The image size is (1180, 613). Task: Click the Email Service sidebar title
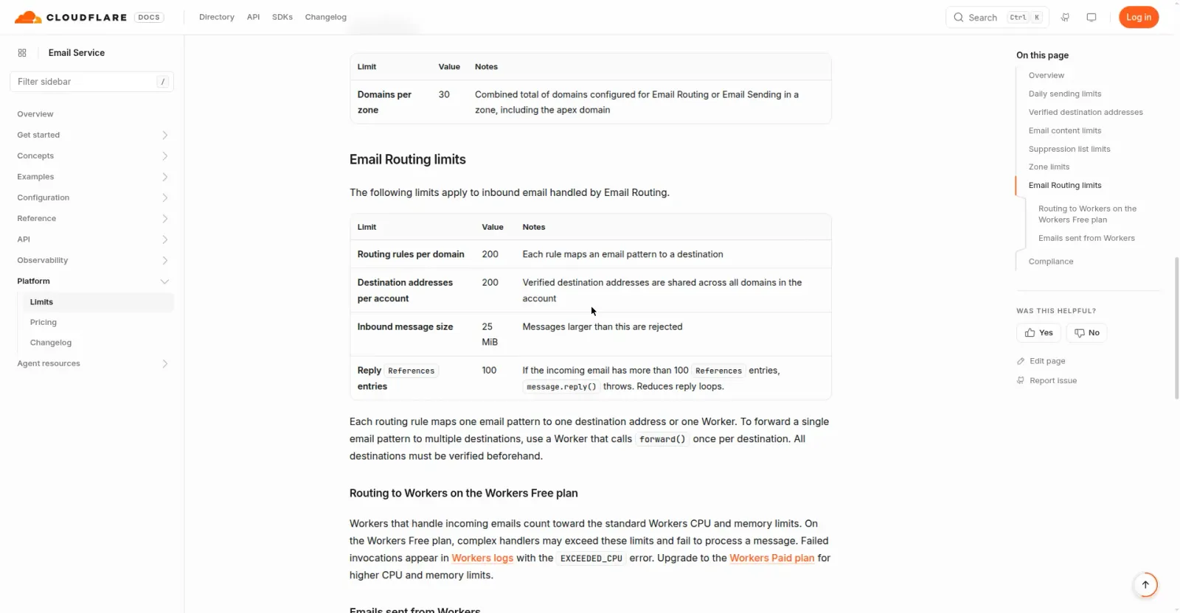[77, 53]
